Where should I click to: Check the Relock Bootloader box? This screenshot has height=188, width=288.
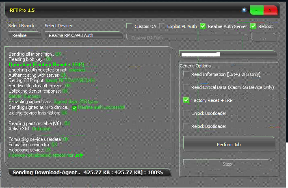186,126
